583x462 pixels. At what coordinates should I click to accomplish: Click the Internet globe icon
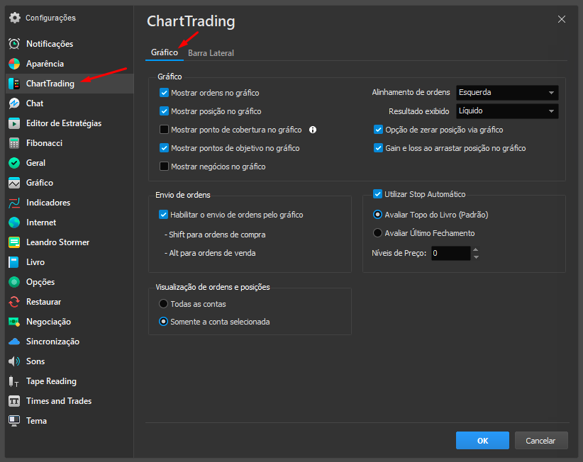[14, 222]
